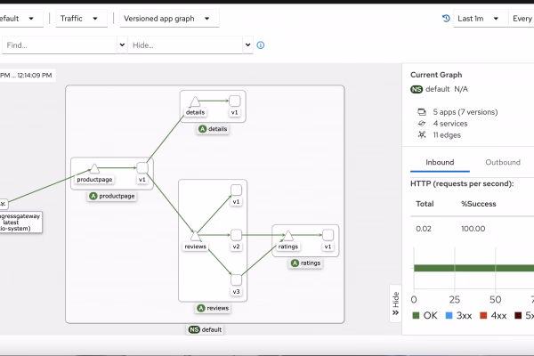This screenshot has height=356, width=534.
Task: Click the blue 3xx legend swatch
Action: click(449, 315)
